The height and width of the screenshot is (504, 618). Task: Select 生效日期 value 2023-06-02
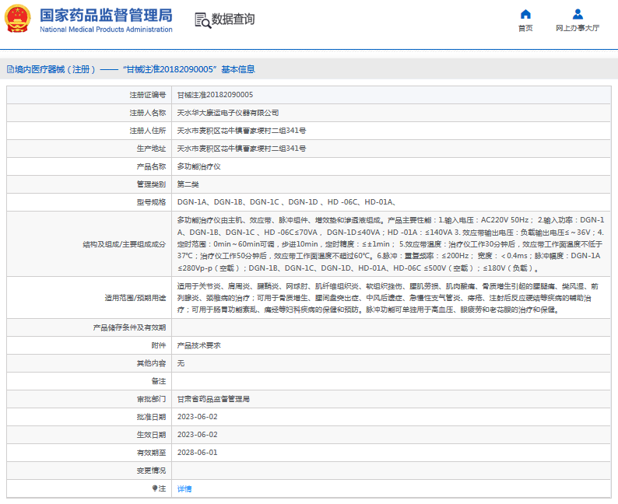coord(198,435)
